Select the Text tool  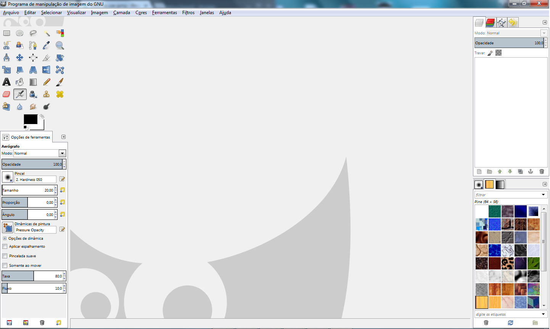6,82
